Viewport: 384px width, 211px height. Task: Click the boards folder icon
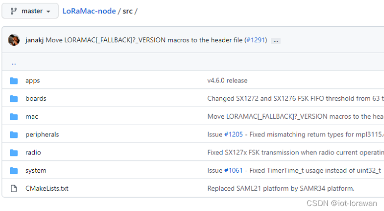tap(14, 98)
